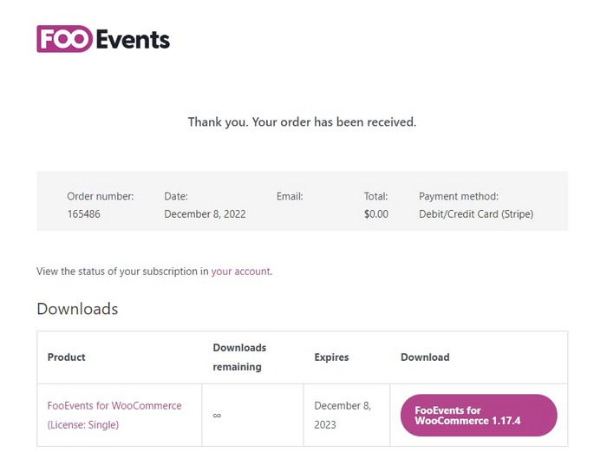Click the infinity downloads remaining symbol
Image resolution: width=607 pixels, height=459 pixels.
point(217,416)
